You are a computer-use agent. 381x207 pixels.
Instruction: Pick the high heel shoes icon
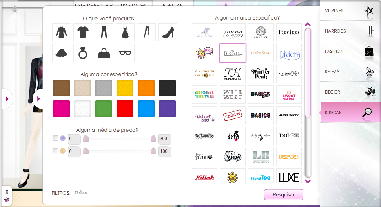(168, 33)
